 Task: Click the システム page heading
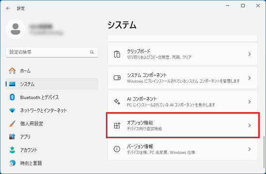tap(122, 25)
